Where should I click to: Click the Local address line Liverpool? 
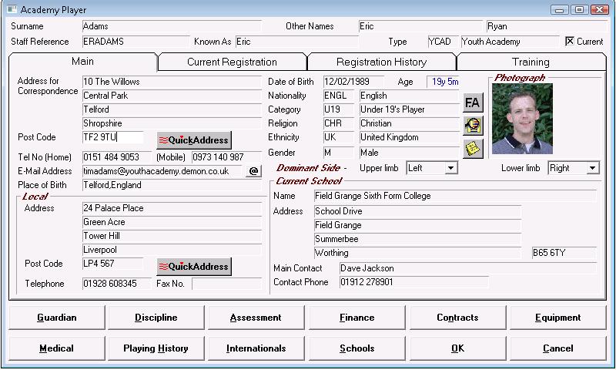[x=172, y=250]
